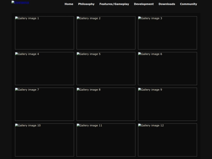Open Features/Gameplay in the navigation
Screen dimensions: 212x159
(x=114, y=4)
